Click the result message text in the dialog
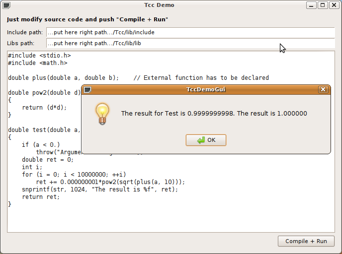Viewport: 342px width, 254px height. click(x=214, y=114)
